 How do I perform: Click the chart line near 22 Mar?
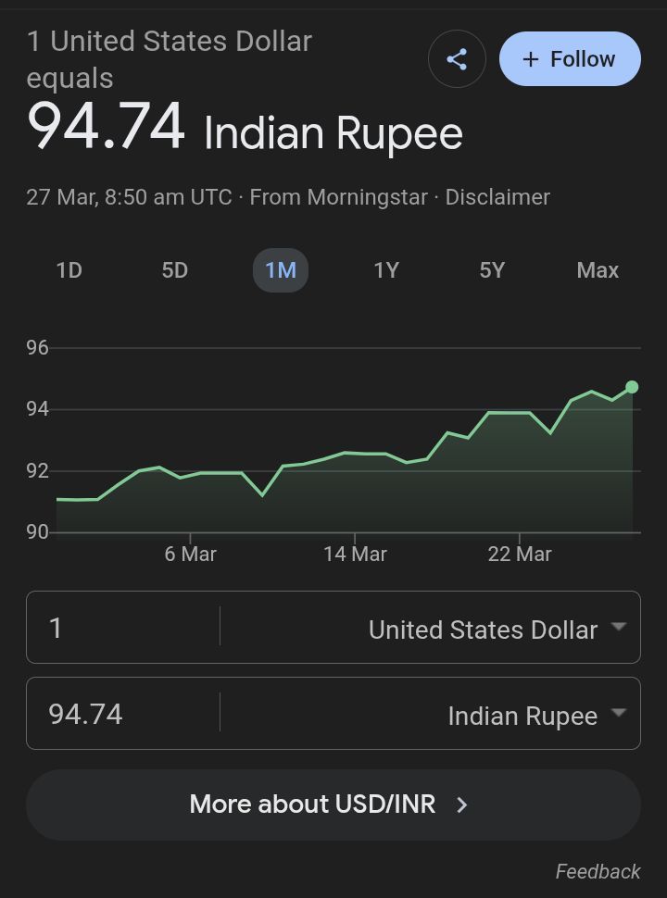[x=519, y=413]
